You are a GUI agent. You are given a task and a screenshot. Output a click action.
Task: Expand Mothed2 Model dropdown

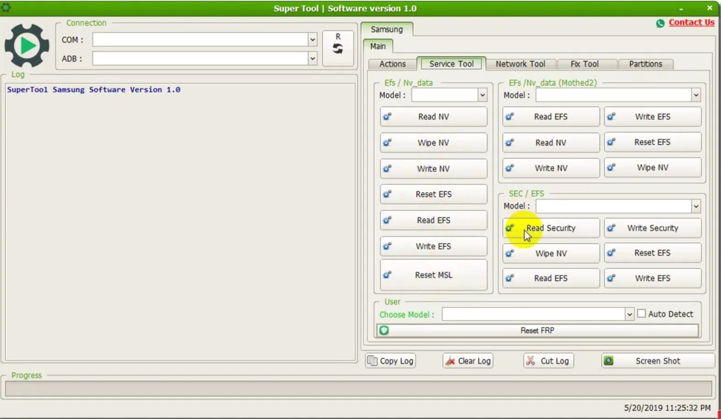(x=696, y=95)
